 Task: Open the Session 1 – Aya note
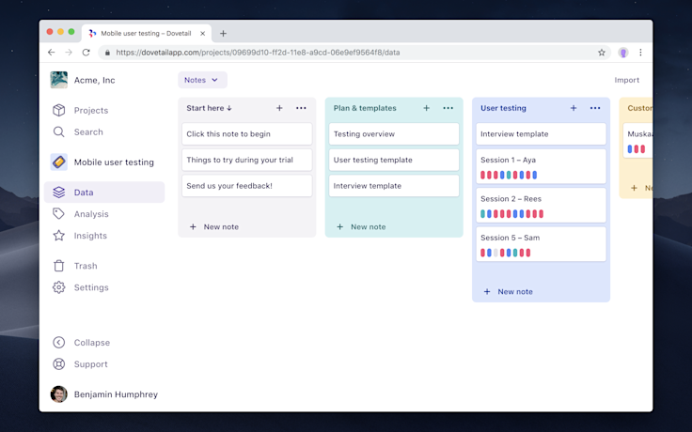pyautogui.click(x=541, y=166)
